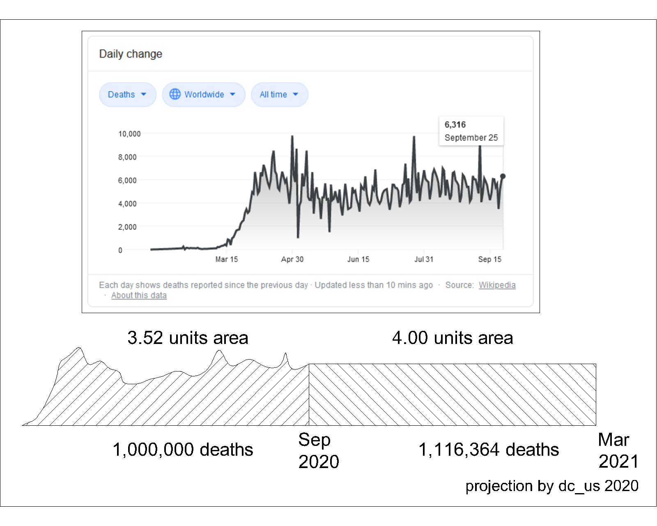Select the Jun 15 x-axis label
Screen dimensions: 657x526
click(x=358, y=259)
